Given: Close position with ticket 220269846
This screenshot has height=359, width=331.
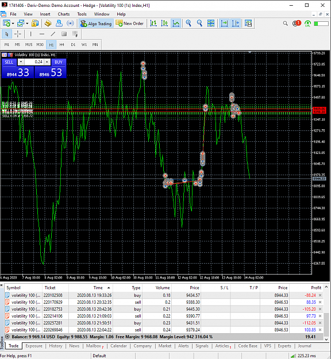Looking at the screenshot, I should tap(320, 330).
